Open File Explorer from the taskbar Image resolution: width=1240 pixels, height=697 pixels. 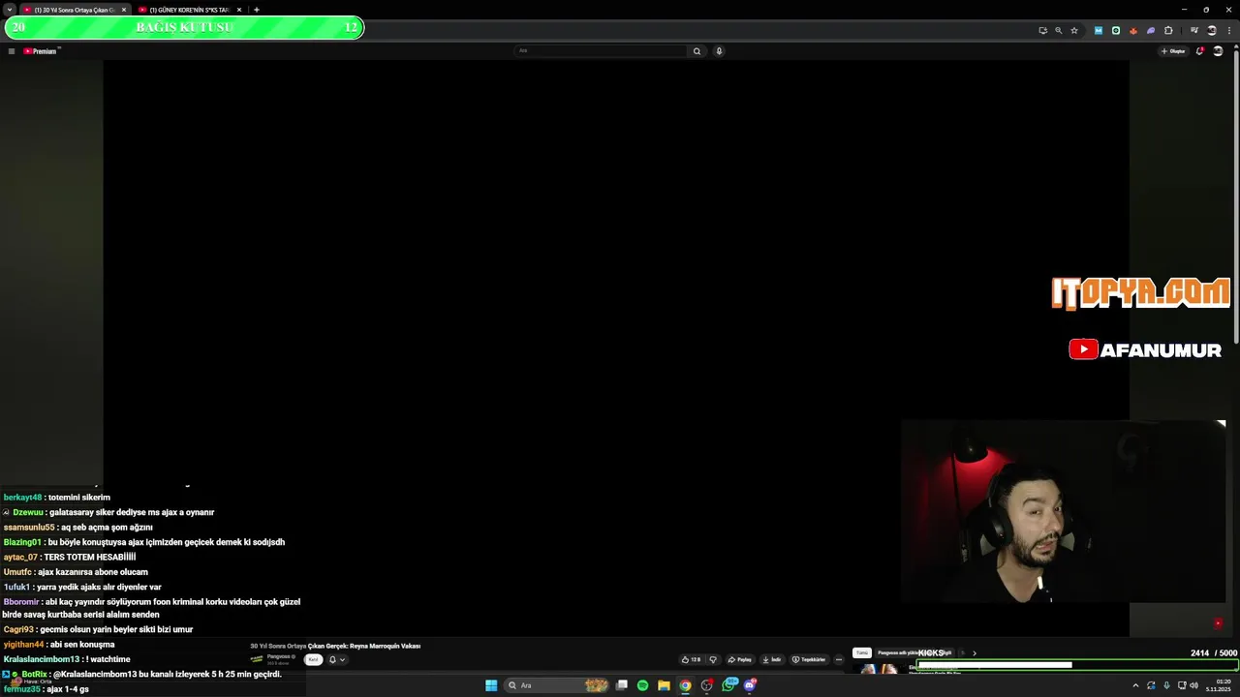(664, 685)
